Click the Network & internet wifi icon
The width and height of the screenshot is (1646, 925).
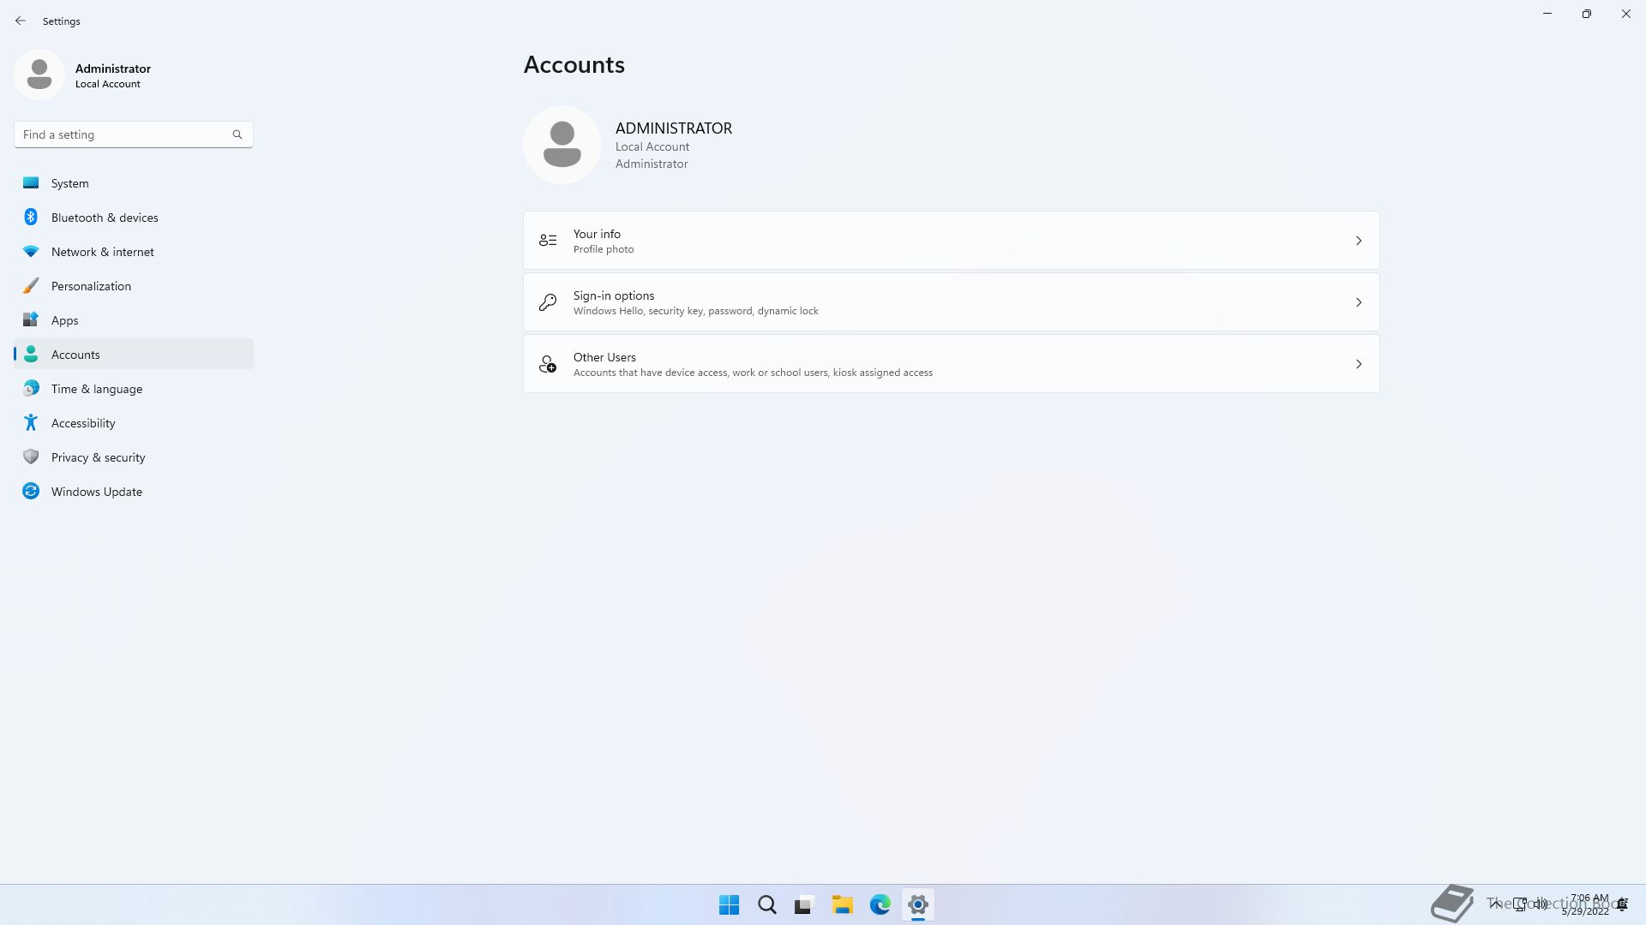pos(31,251)
